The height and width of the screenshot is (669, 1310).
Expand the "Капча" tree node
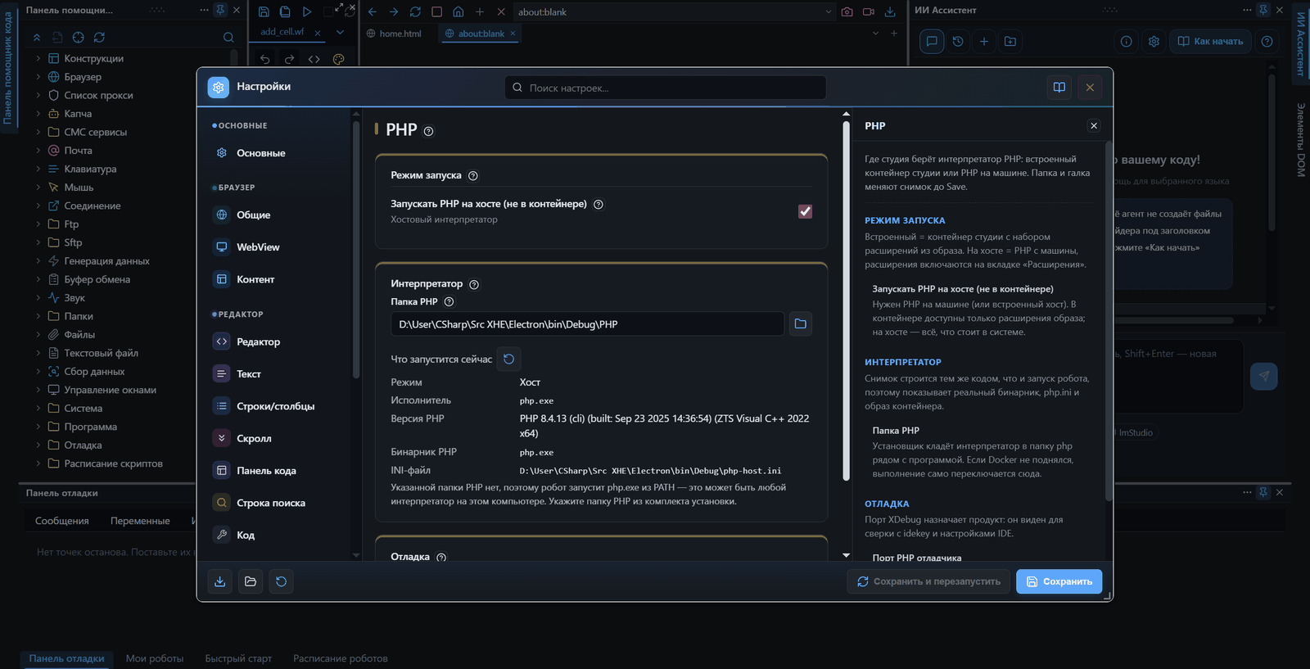point(38,114)
